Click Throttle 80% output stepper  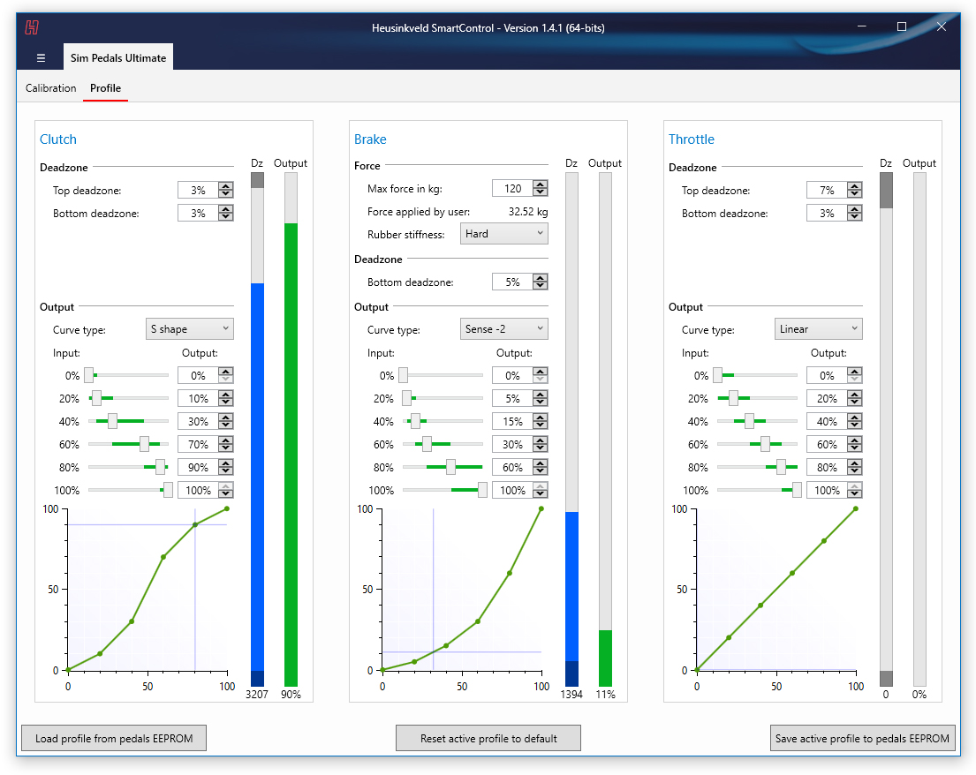pos(855,468)
